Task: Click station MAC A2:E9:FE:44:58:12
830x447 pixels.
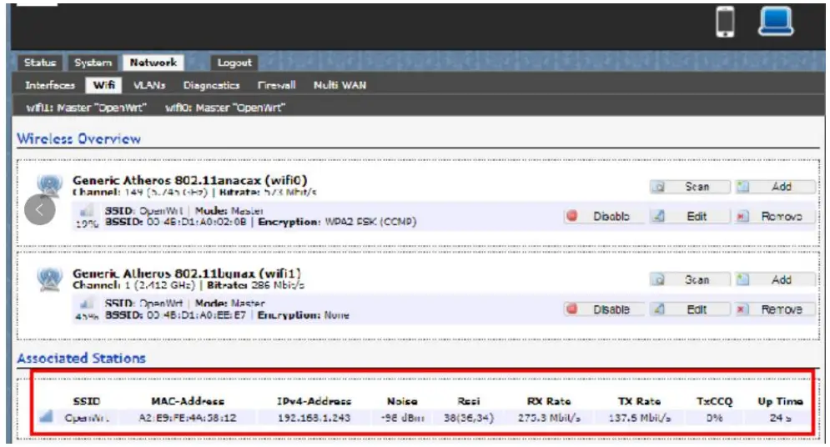Action: pyautogui.click(x=188, y=417)
